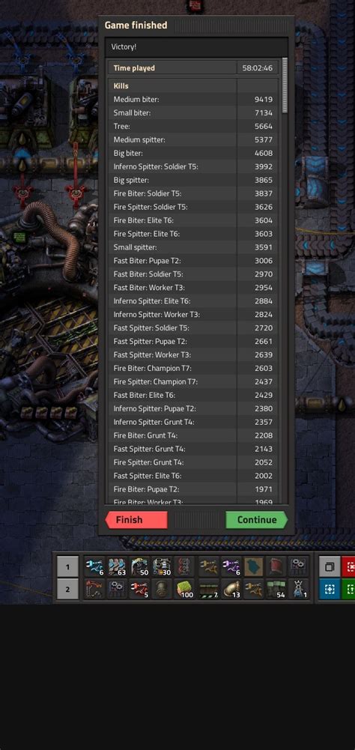Select the red flag quickbar item

click(276, 566)
